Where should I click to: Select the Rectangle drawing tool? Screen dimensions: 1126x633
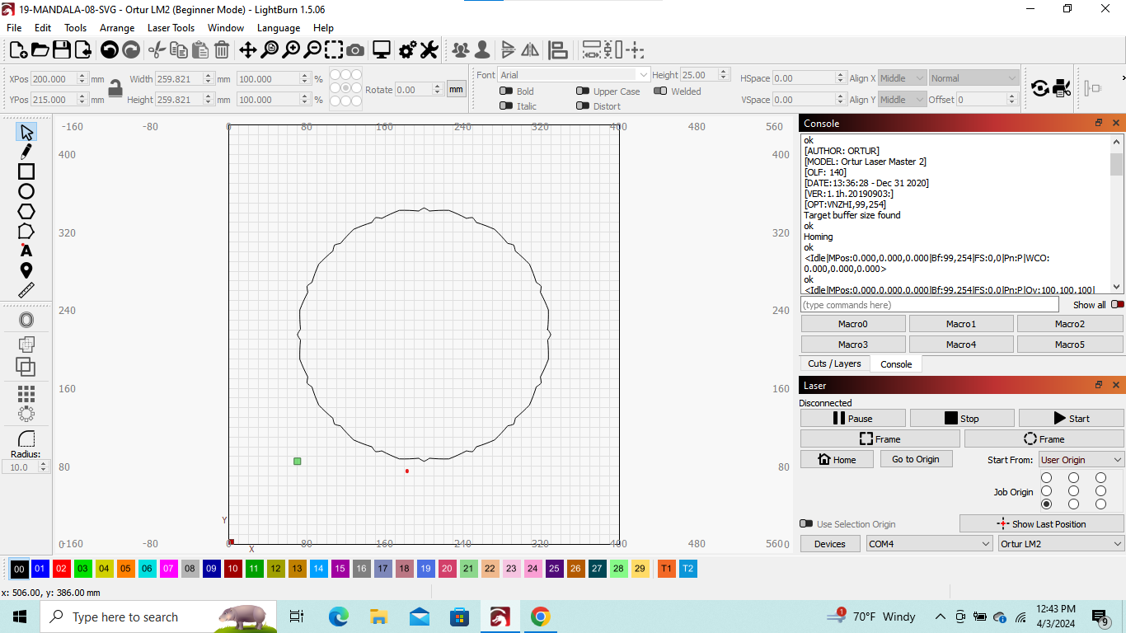26,171
